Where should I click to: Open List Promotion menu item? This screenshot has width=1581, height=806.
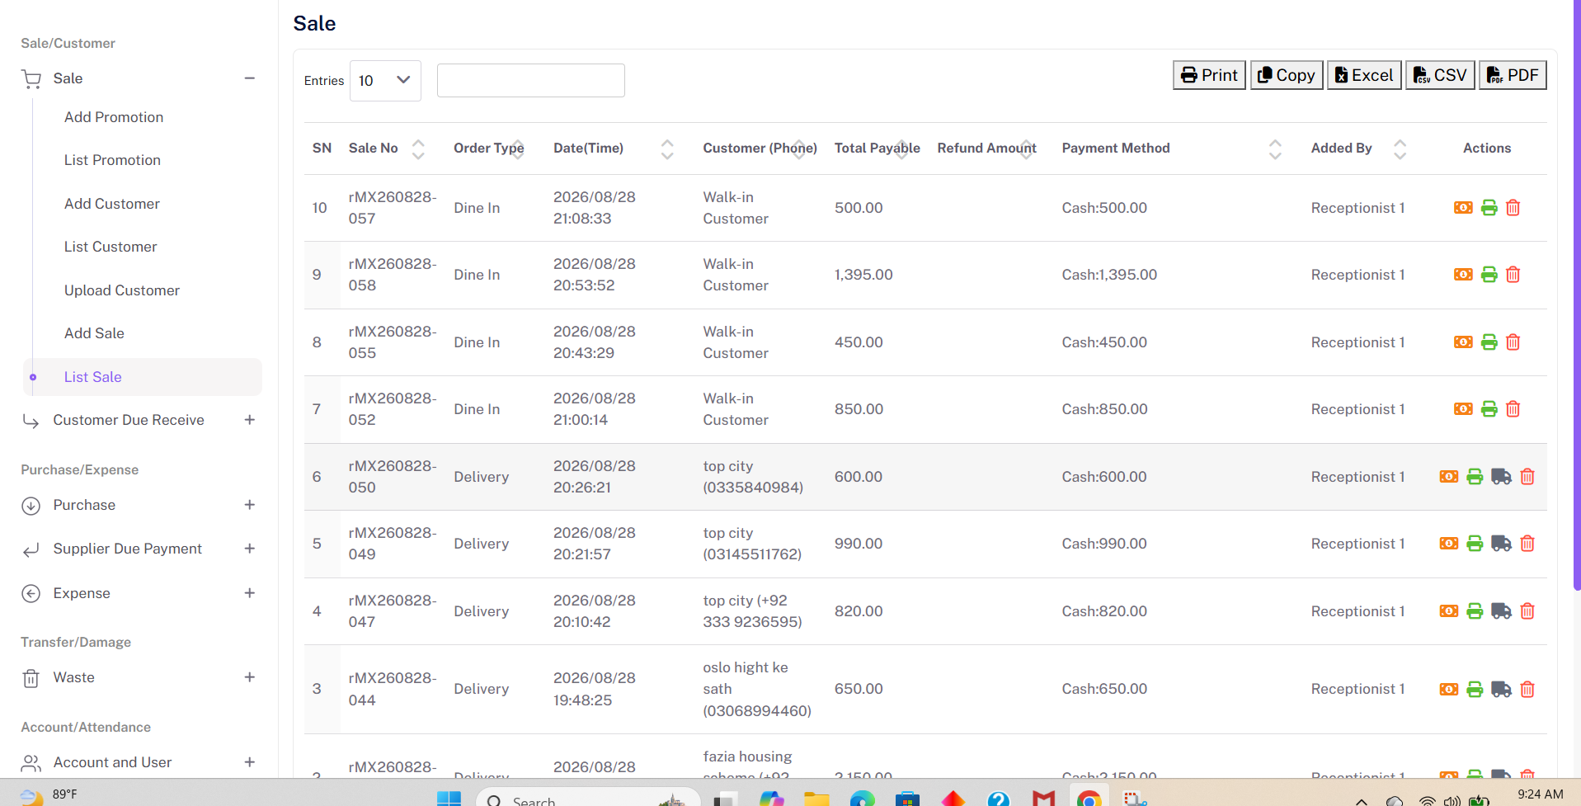click(x=112, y=160)
